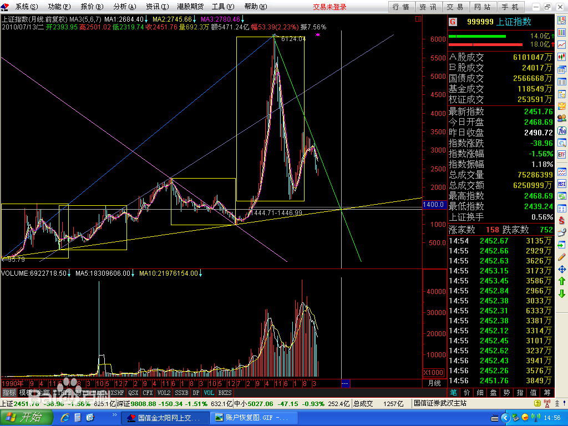Select the VOL indicator tab
The height and width of the screenshot is (426, 568).
209,393
